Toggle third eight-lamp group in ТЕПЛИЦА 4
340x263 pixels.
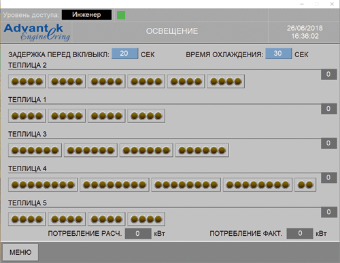pyautogui.click(x=186, y=185)
